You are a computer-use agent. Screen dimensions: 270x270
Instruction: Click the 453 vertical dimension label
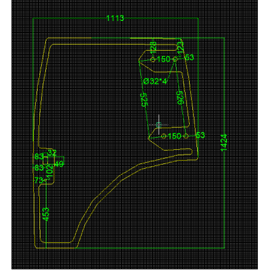[46, 215]
